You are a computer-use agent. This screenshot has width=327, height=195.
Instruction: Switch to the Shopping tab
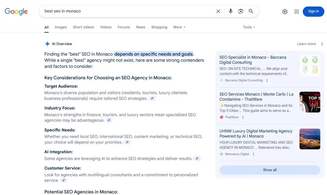[x=159, y=27]
